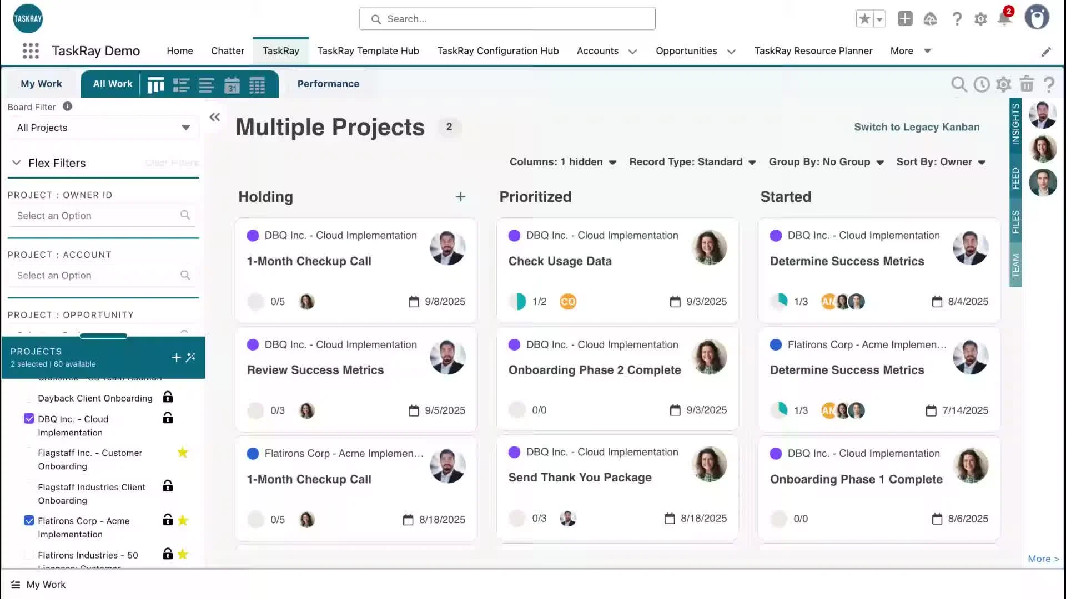
Task: Open the Global Actions plus icon
Action: click(905, 19)
